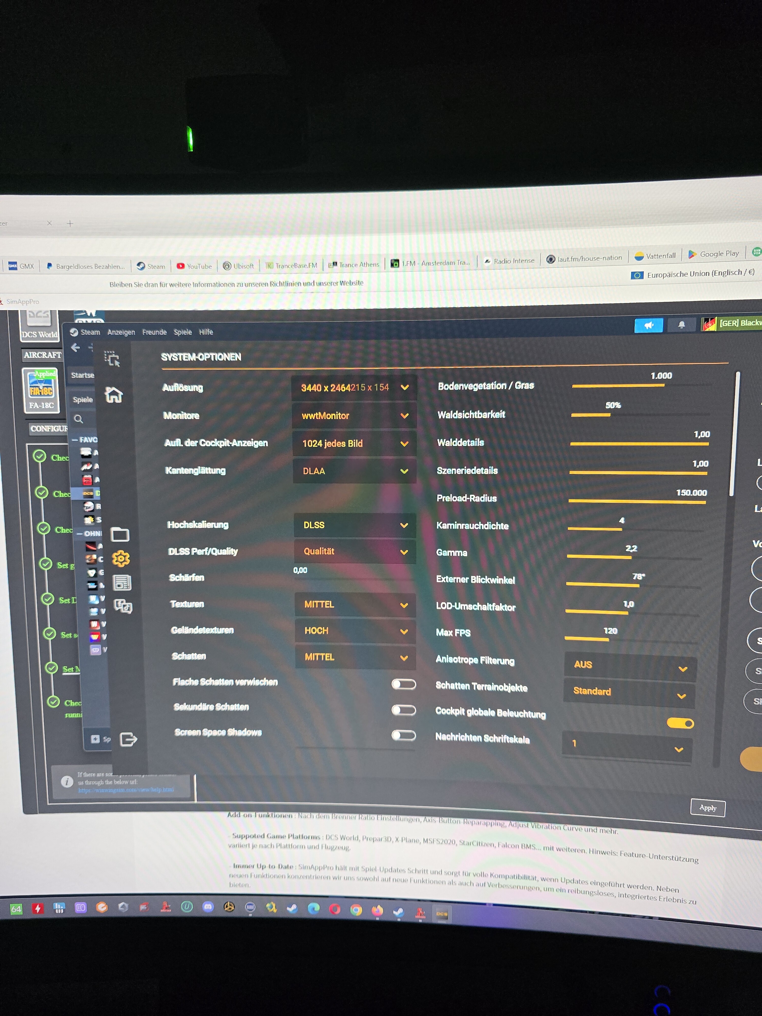The height and width of the screenshot is (1016, 762).
Task: Open the folder icon in DCS sidebar
Action: click(x=120, y=534)
